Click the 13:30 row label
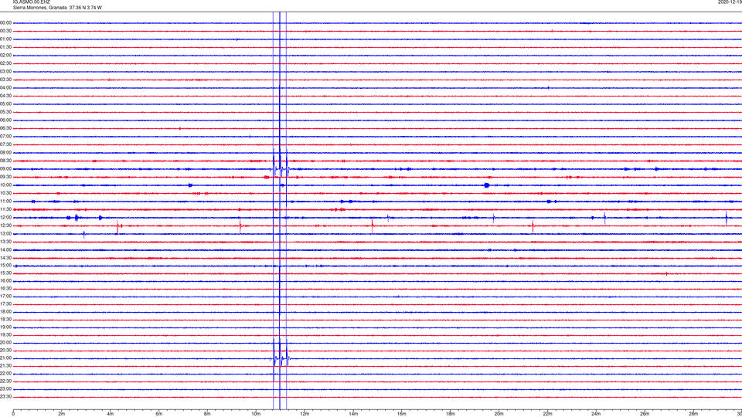742x417 pixels. [5, 242]
